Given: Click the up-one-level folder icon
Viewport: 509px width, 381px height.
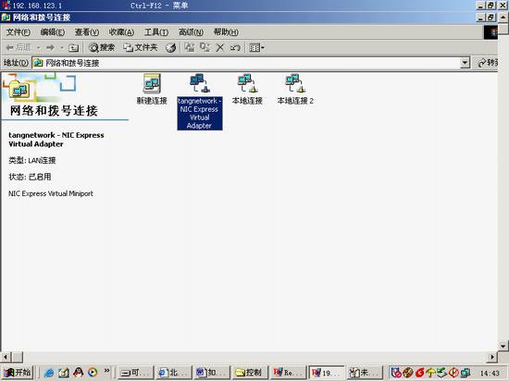Looking at the screenshot, I should tap(74, 48).
